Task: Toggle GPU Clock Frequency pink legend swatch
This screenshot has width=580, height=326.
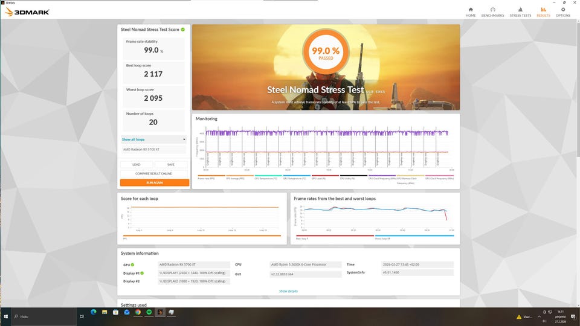Action: pyautogui.click(x=439, y=176)
